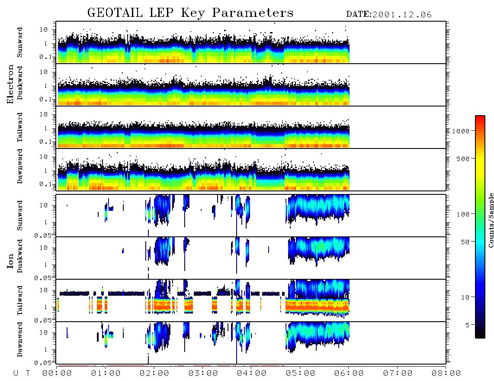
Task: Click the "50" colorbar tick value
Action: click(x=465, y=242)
